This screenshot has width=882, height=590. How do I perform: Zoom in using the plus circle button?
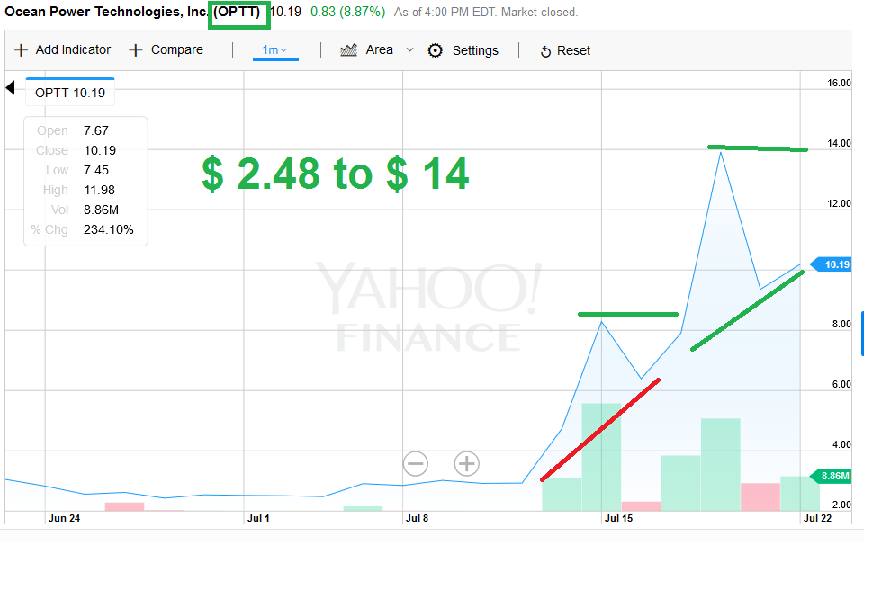(x=466, y=464)
